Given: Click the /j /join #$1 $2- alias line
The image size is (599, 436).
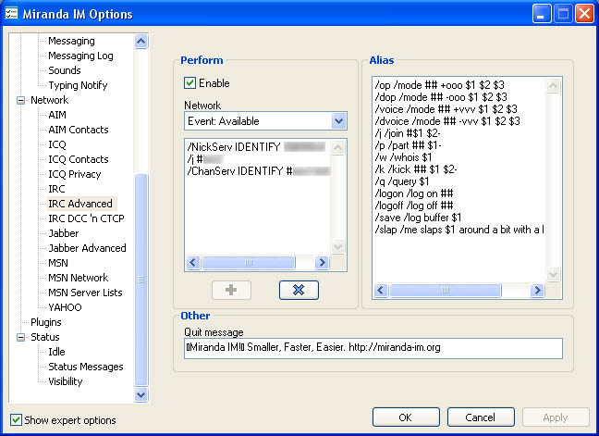Looking at the screenshot, I should point(408,133).
